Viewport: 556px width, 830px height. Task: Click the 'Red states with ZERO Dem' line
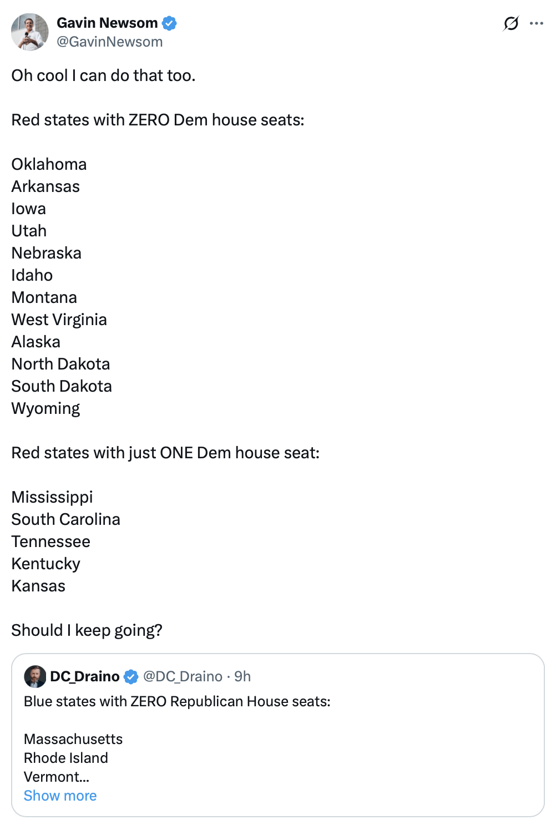[158, 120]
